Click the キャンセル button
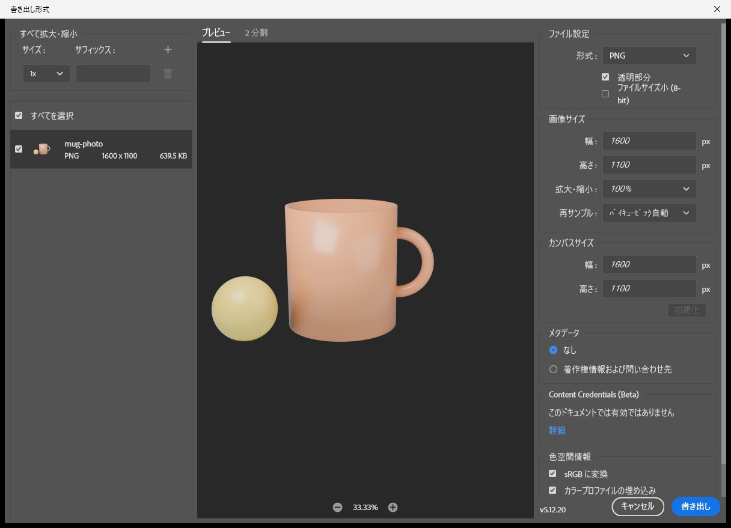The width and height of the screenshot is (731, 528). click(637, 506)
